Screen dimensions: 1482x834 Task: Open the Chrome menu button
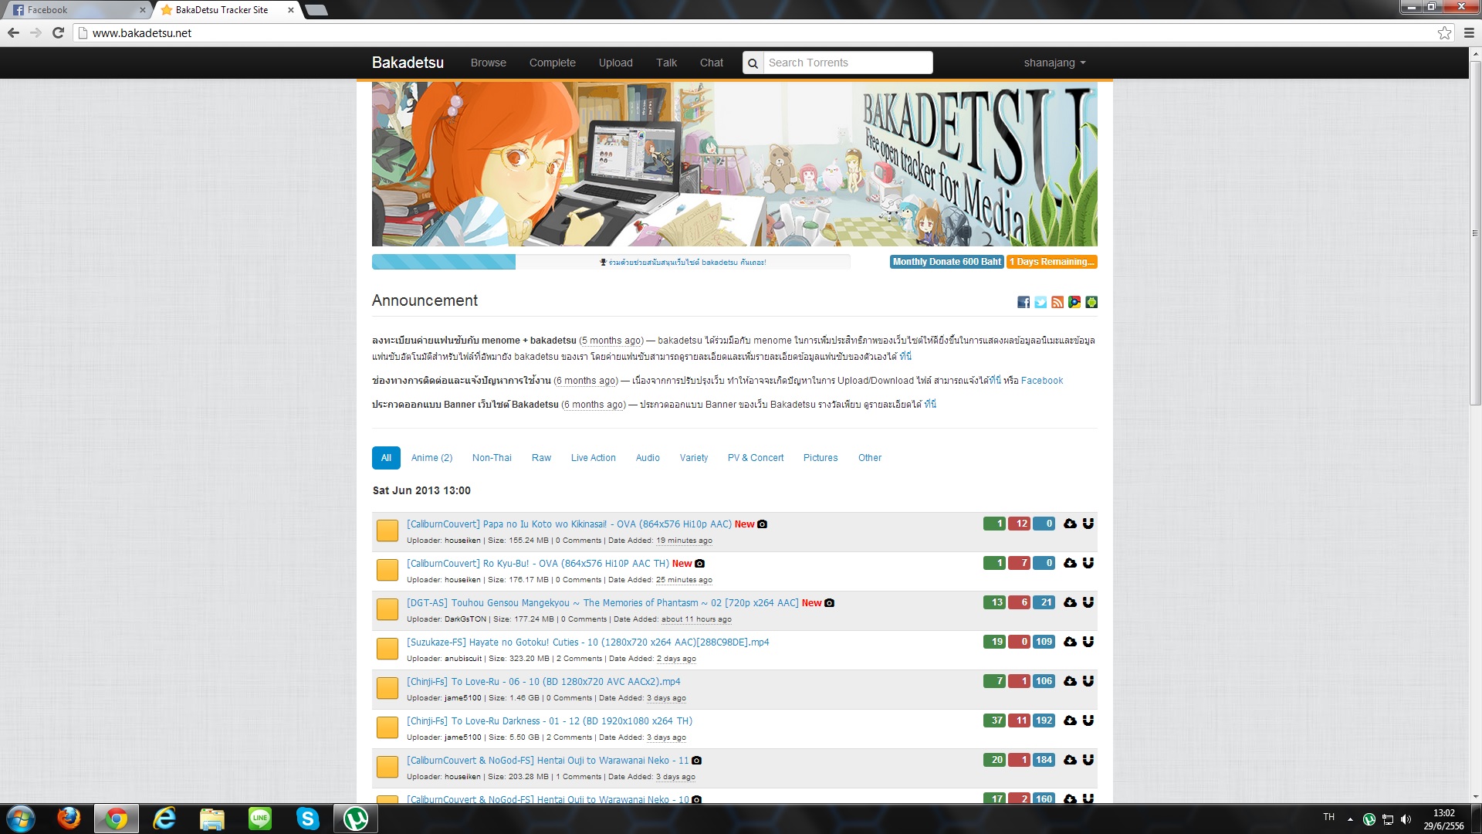coord(1469,32)
